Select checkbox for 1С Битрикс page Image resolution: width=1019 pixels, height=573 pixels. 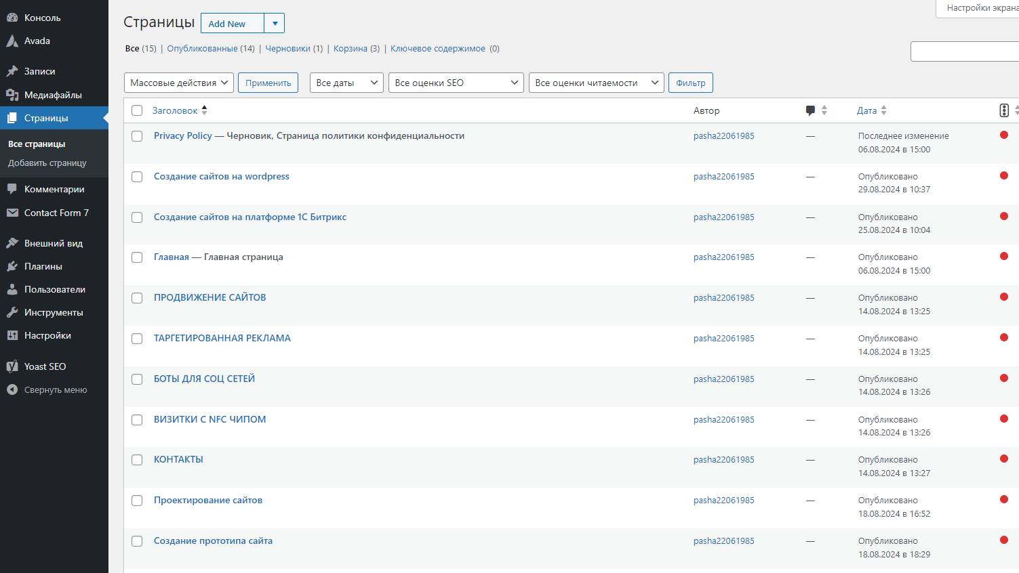[x=137, y=217]
